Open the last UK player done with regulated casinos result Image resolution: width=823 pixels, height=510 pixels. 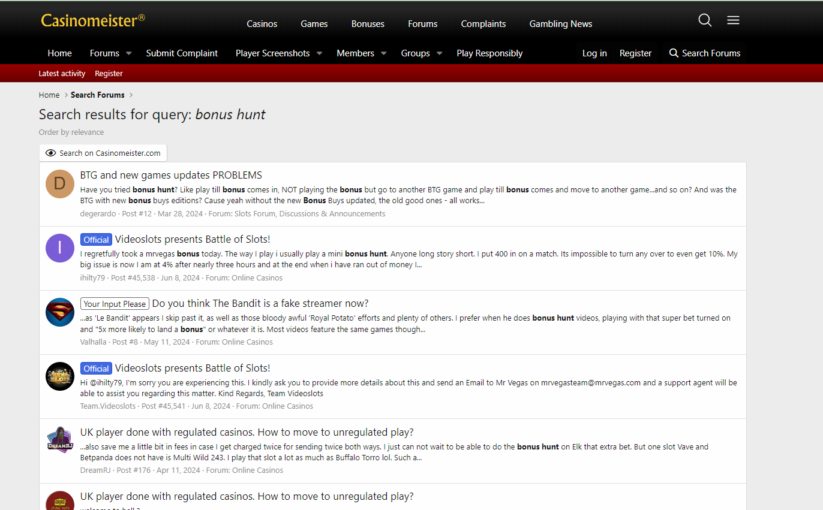[x=247, y=496]
